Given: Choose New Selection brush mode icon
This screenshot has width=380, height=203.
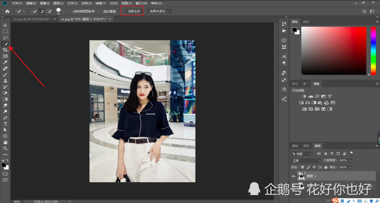Looking at the screenshot, I should tap(34, 11).
